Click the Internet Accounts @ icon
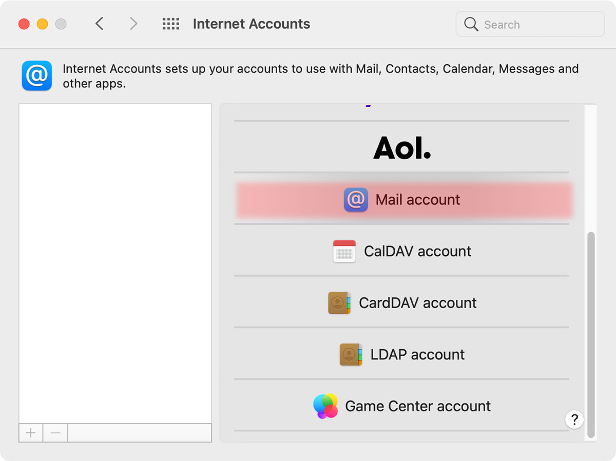Viewport: 616px width, 461px height. (x=37, y=75)
